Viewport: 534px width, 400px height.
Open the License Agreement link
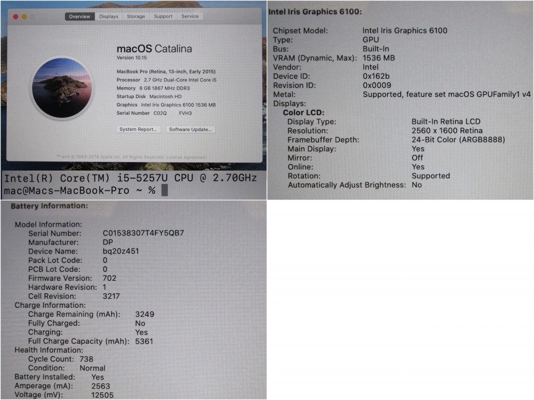click(187, 157)
